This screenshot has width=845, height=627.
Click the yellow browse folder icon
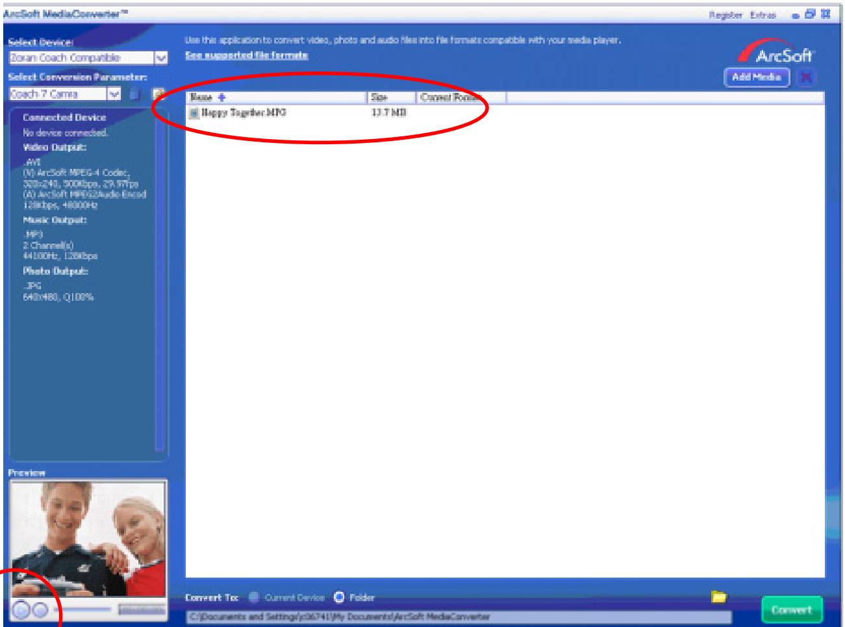tap(718, 596)
